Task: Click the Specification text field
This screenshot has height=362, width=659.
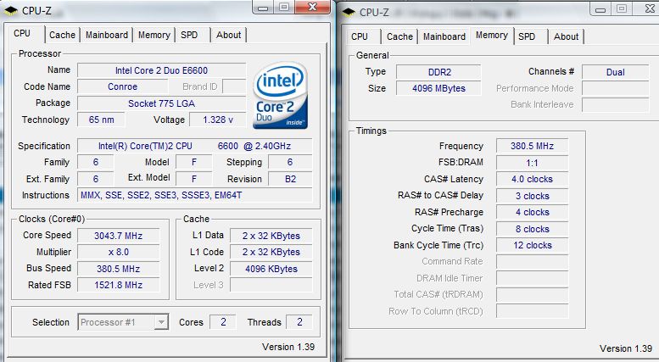Action: click(x=194, y=146)
